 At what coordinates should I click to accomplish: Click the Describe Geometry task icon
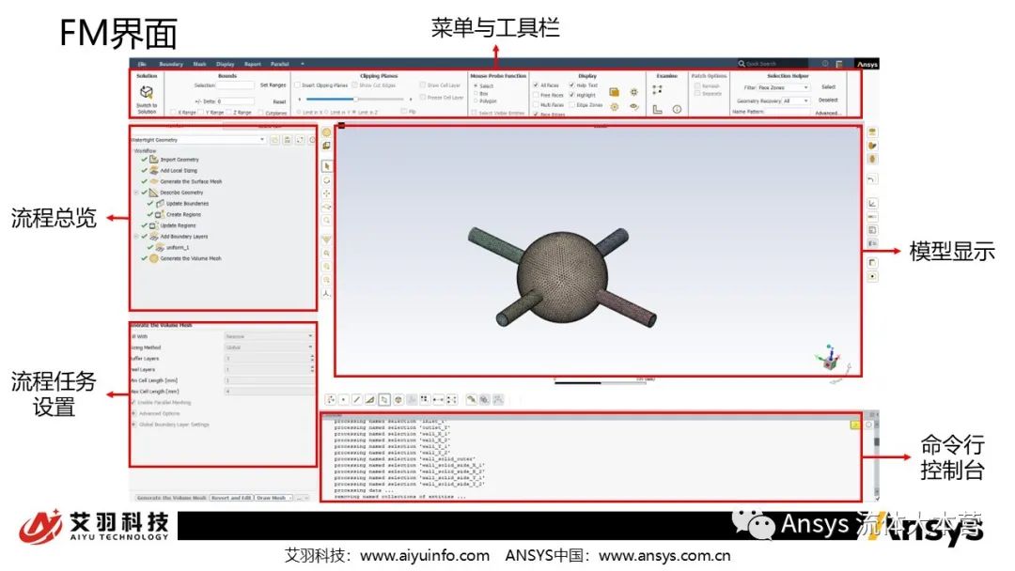point(153,193)
